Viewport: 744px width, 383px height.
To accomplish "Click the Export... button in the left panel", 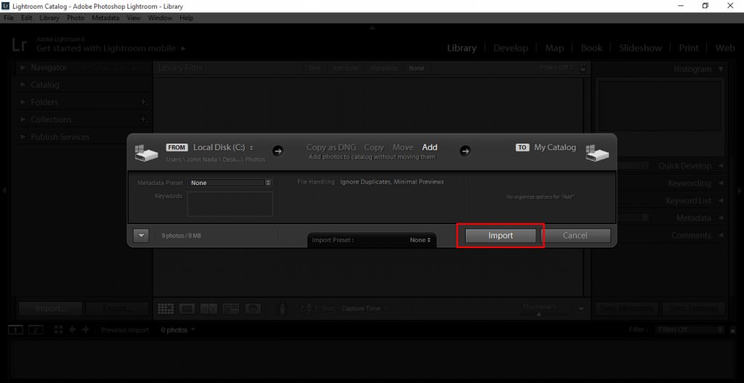I will [x=117, y=308].
